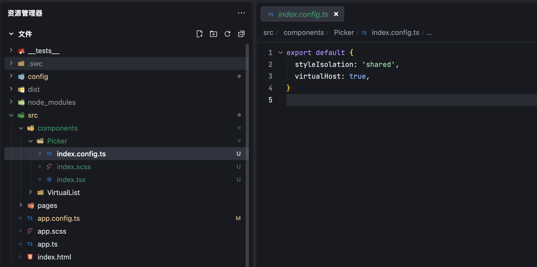Collapse all folders in explorer
The image size is (537, 267).
[x=241, y=34]
